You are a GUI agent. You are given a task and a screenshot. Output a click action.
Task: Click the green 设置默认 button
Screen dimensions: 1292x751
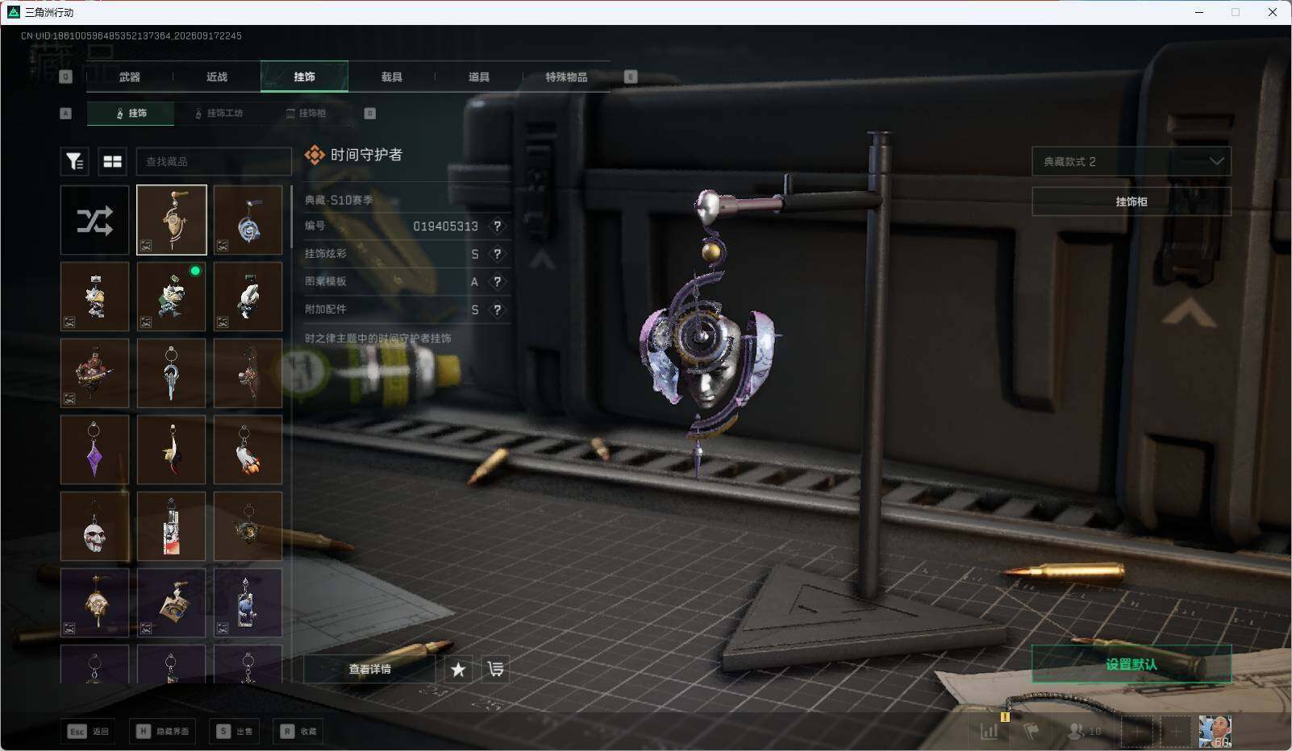(1132, 664)
